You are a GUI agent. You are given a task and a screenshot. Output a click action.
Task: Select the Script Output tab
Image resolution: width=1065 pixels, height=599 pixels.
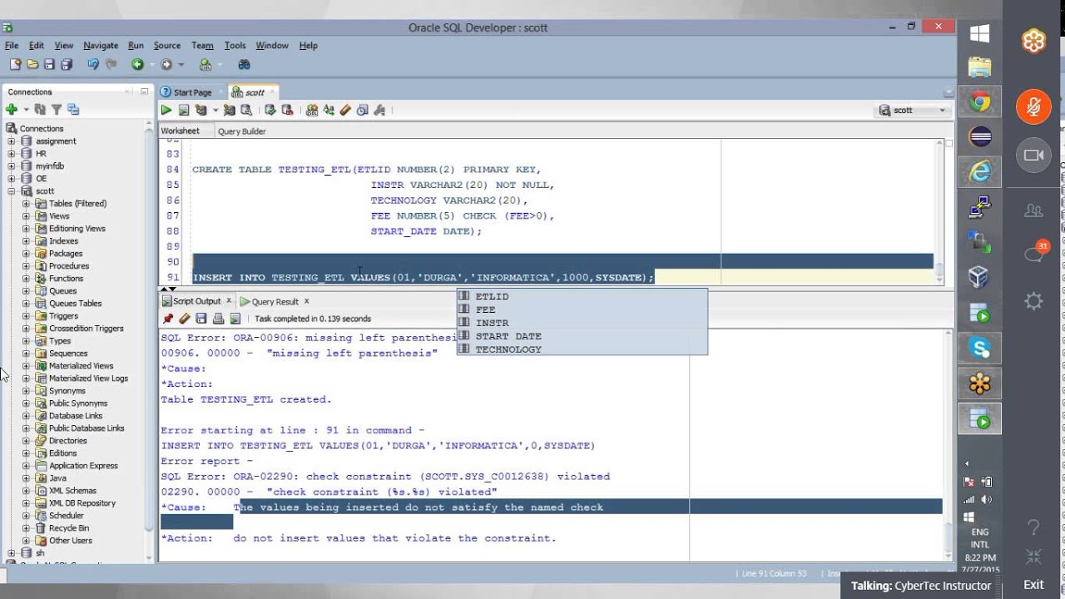click(x=196, y=301)
